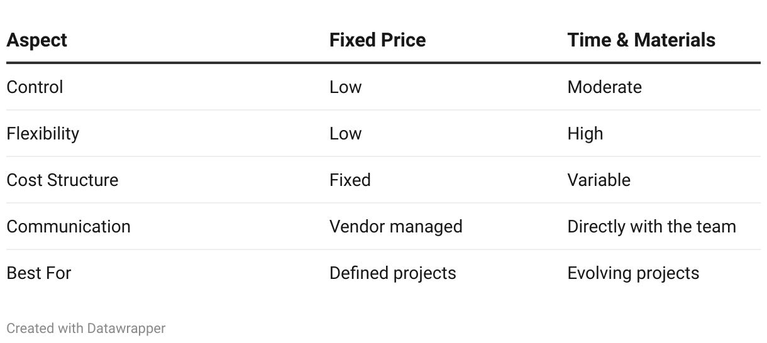
Task: Click the Time & Materials column header
Action: pos(641,40)
